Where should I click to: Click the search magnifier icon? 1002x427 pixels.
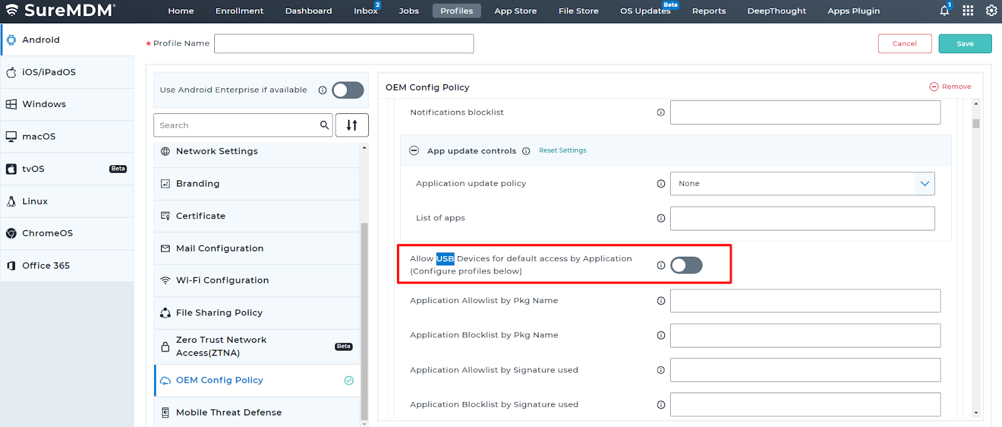(x=324, y=125)
